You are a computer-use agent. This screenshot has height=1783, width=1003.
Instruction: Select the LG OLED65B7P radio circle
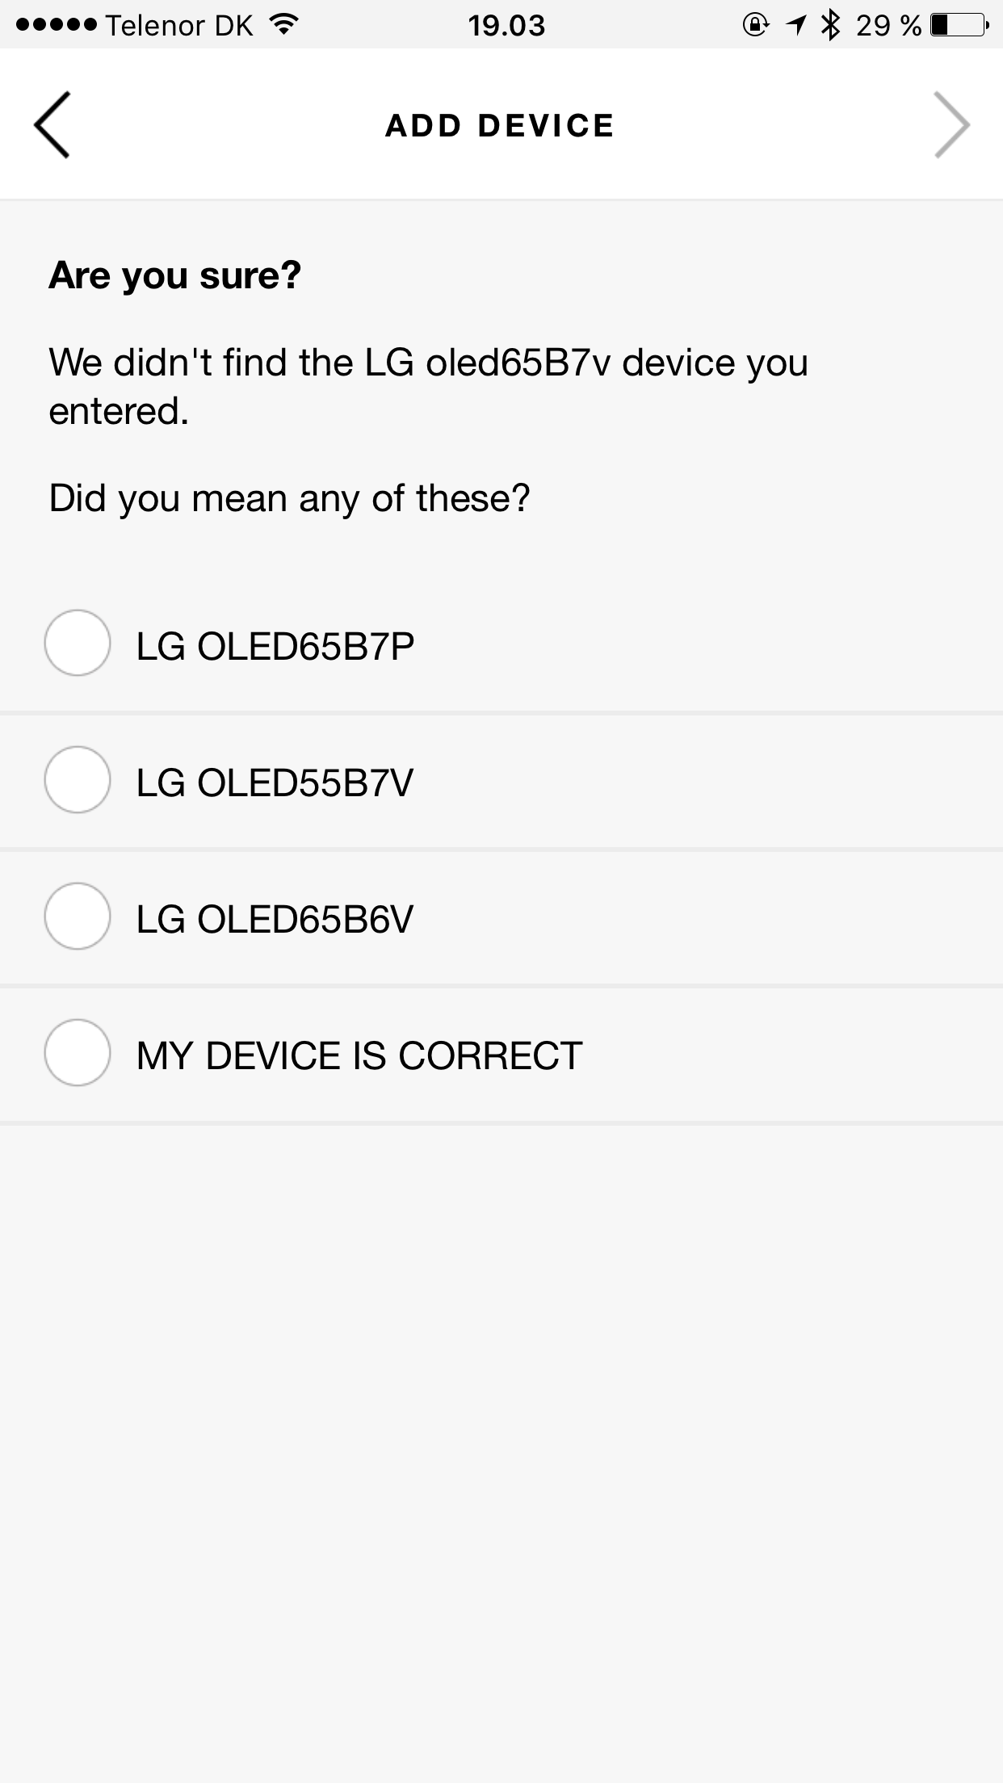[x=78, y=643]
